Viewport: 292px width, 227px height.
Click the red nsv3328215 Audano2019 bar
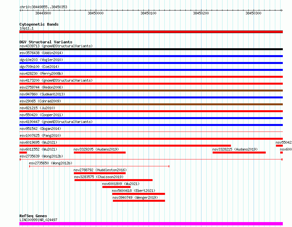239,153
